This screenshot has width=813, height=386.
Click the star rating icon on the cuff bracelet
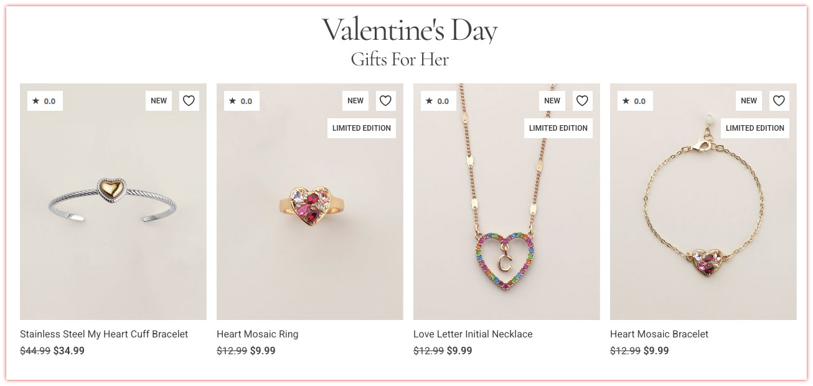37,100
